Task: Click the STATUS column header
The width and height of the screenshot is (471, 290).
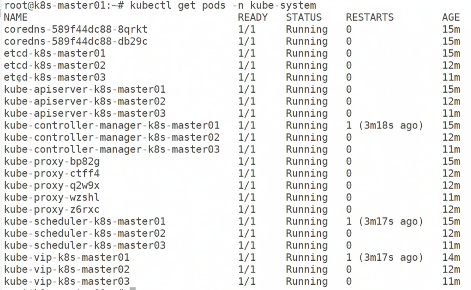Action: point(304,17)
